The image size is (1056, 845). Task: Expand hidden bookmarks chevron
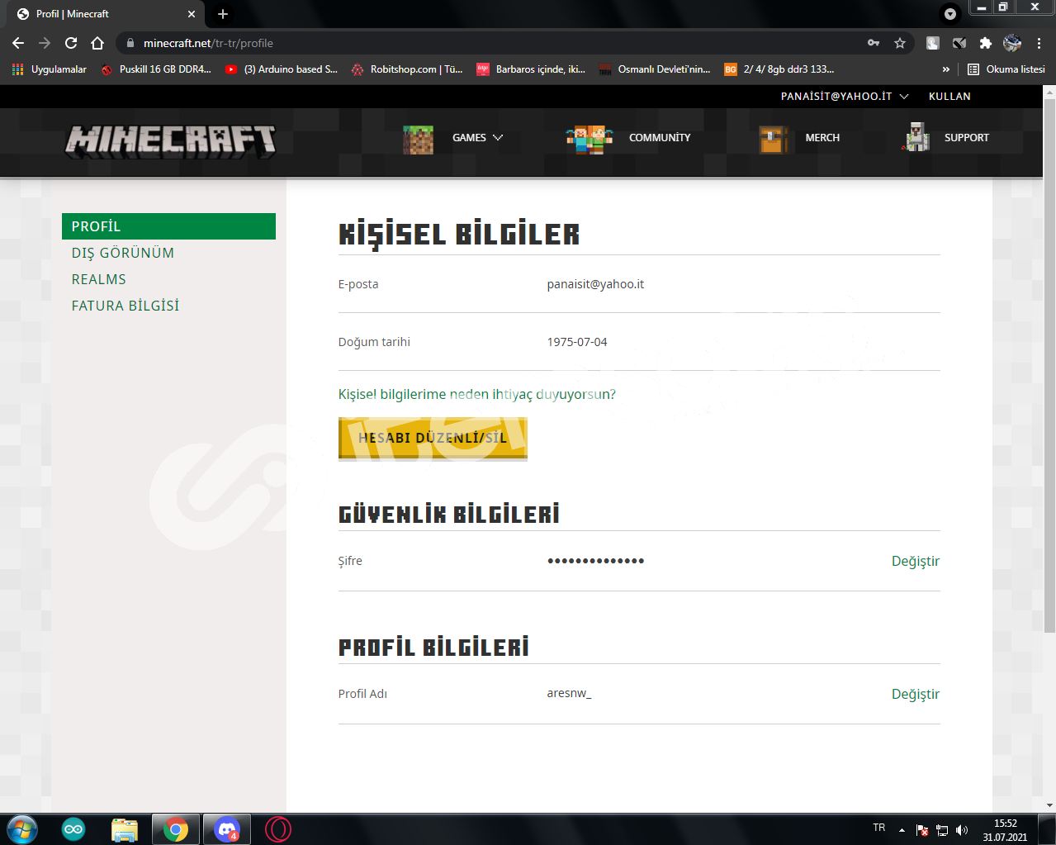(x=946, y=69)
